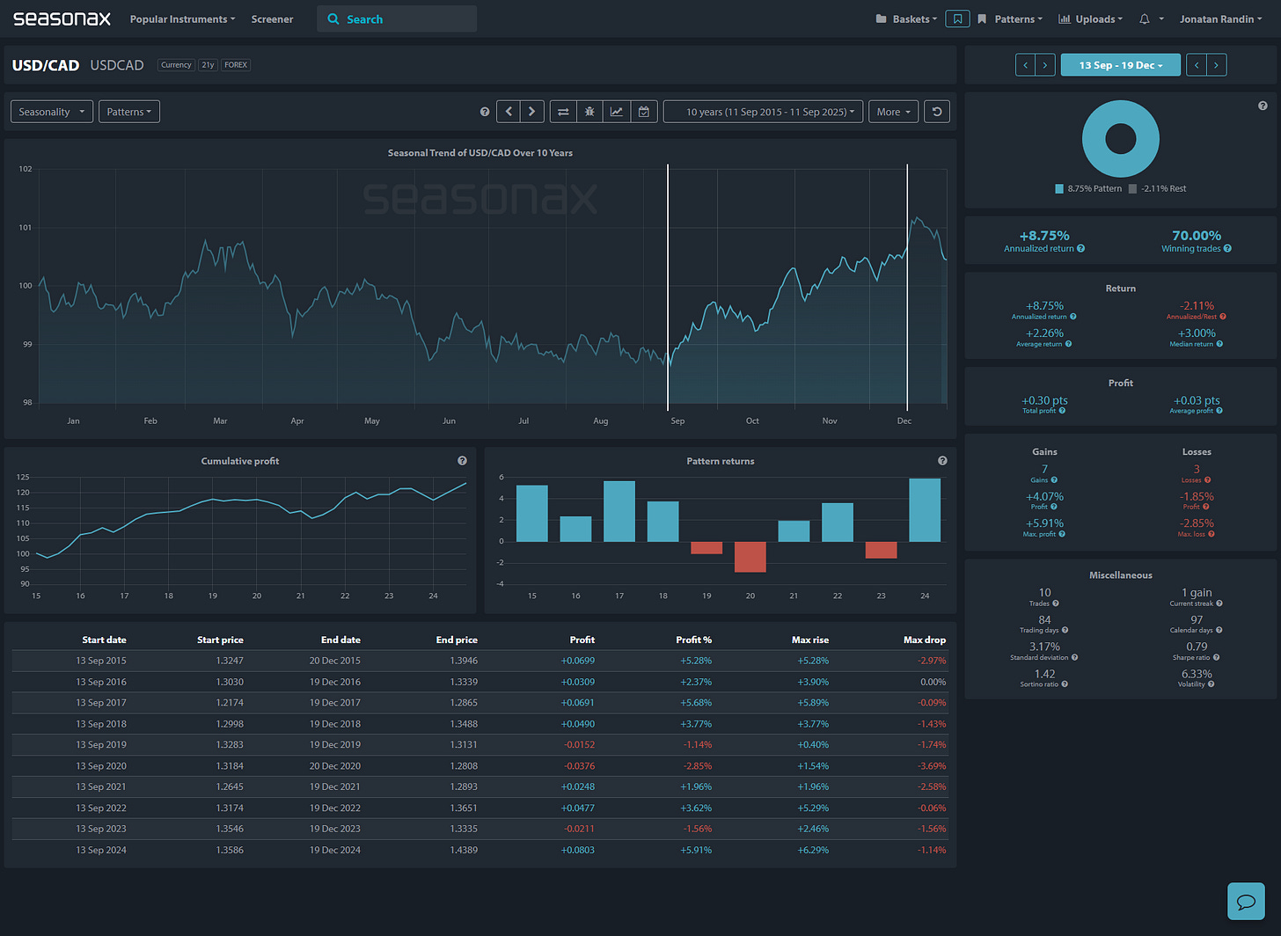Open the 10 years date range dropdown
The image size is (1281, 936).
pos(762,112)
